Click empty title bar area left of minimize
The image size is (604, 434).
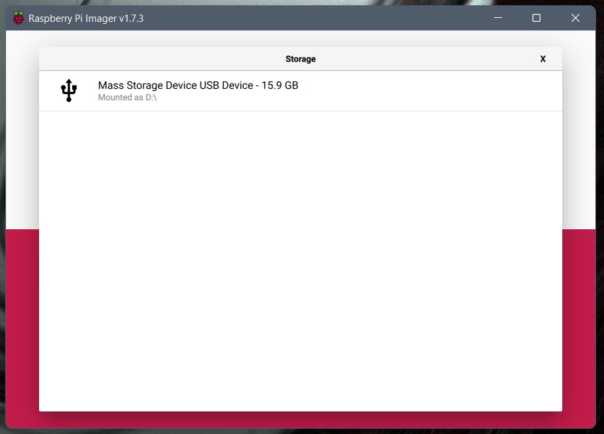(x=318, y=18)
